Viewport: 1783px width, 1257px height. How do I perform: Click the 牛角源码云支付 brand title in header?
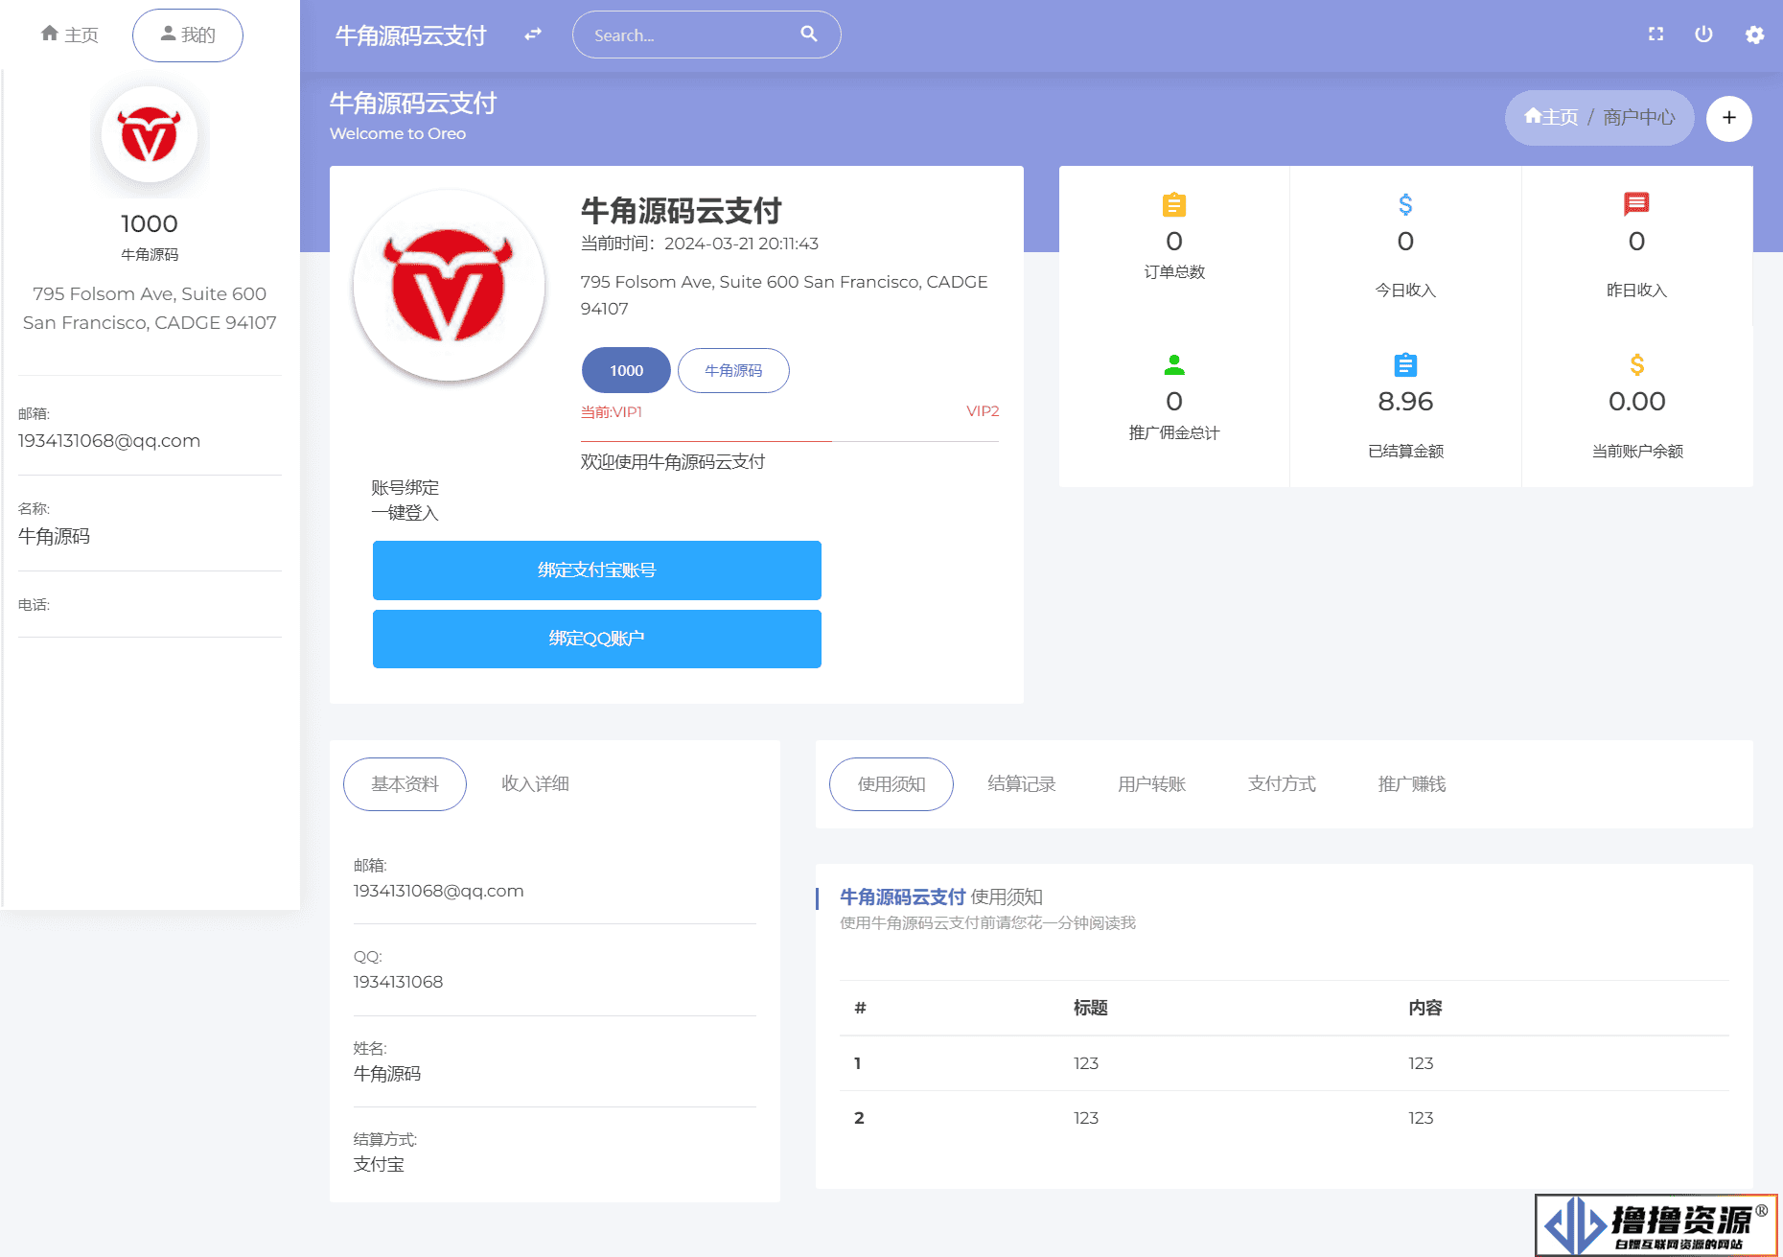click(x=411, y=35)
